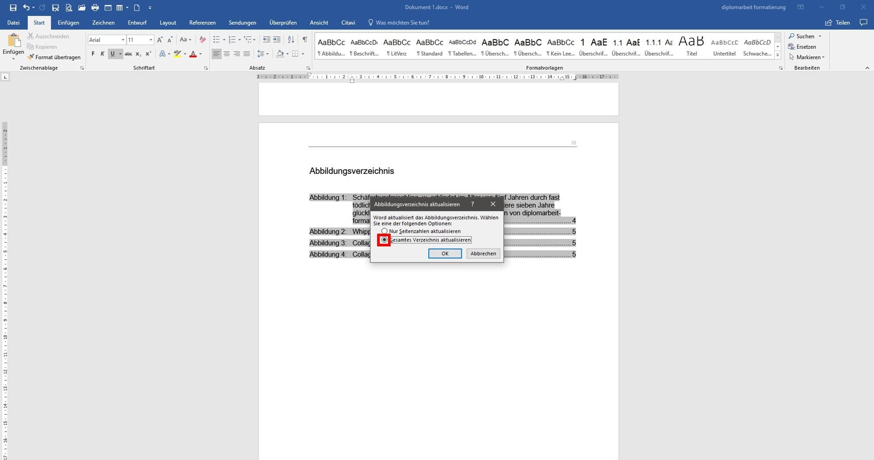Toggle underline formatting button
The image size is (874, 460).
point(112,54)
